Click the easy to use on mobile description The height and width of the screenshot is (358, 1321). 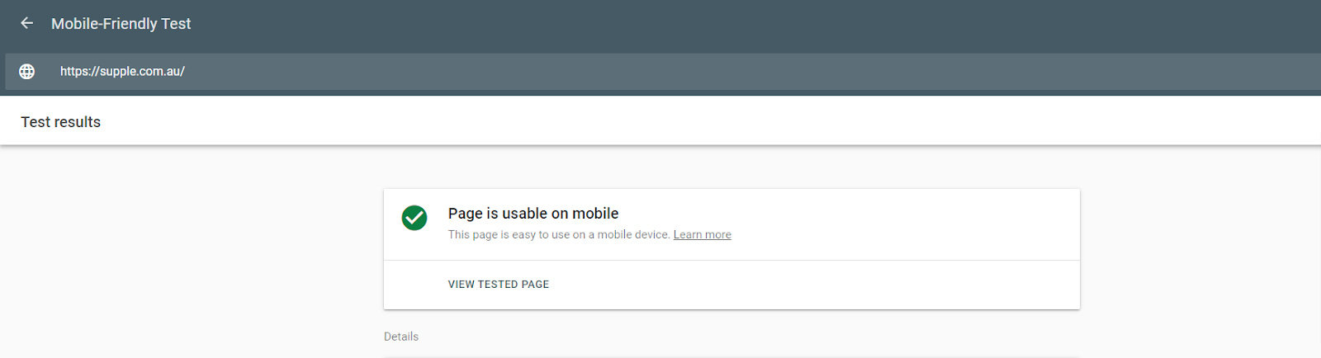[558, 234]
